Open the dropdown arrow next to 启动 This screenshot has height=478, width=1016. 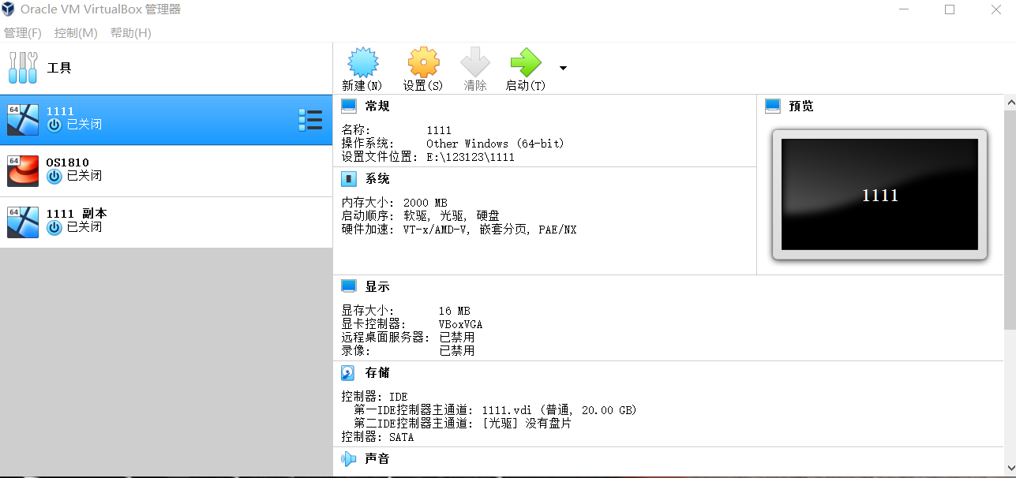[x=563, y=69]
